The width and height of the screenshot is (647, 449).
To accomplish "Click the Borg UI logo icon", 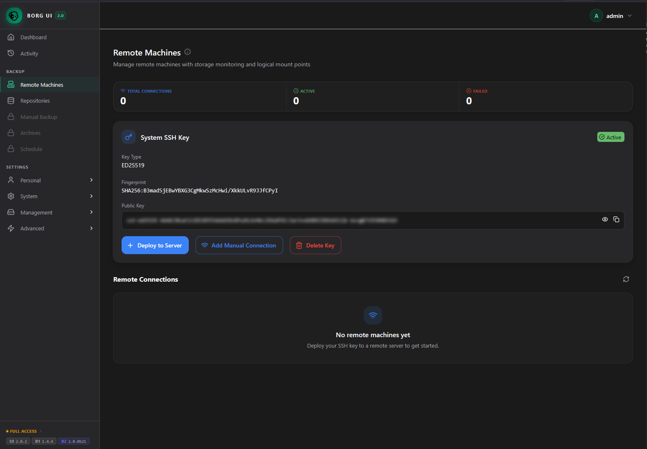I will [14, 16].
